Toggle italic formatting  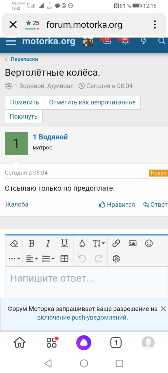click(48, 243)
